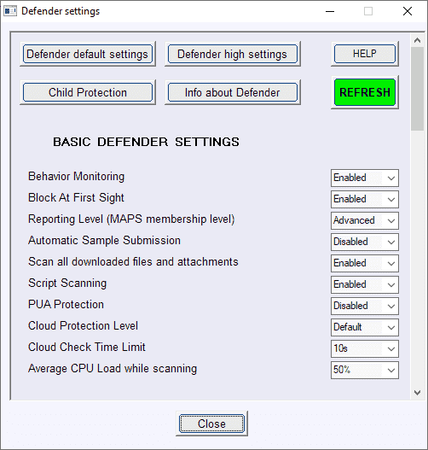Click the Cloud Check Time Limit label
428x450 pixels.
(87, 348)
